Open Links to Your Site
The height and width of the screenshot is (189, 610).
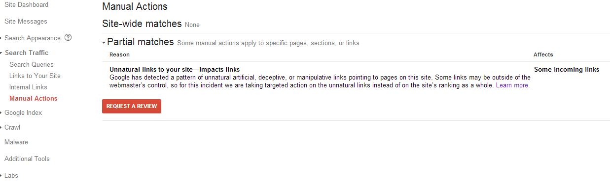[35, 76]
